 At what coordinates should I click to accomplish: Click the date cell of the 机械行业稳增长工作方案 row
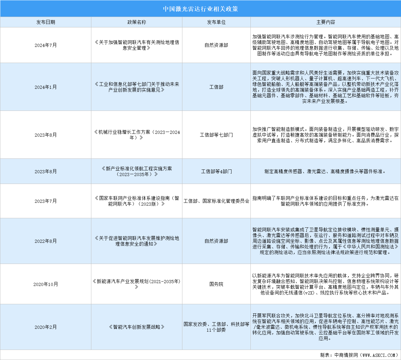(x=46, y=135)
